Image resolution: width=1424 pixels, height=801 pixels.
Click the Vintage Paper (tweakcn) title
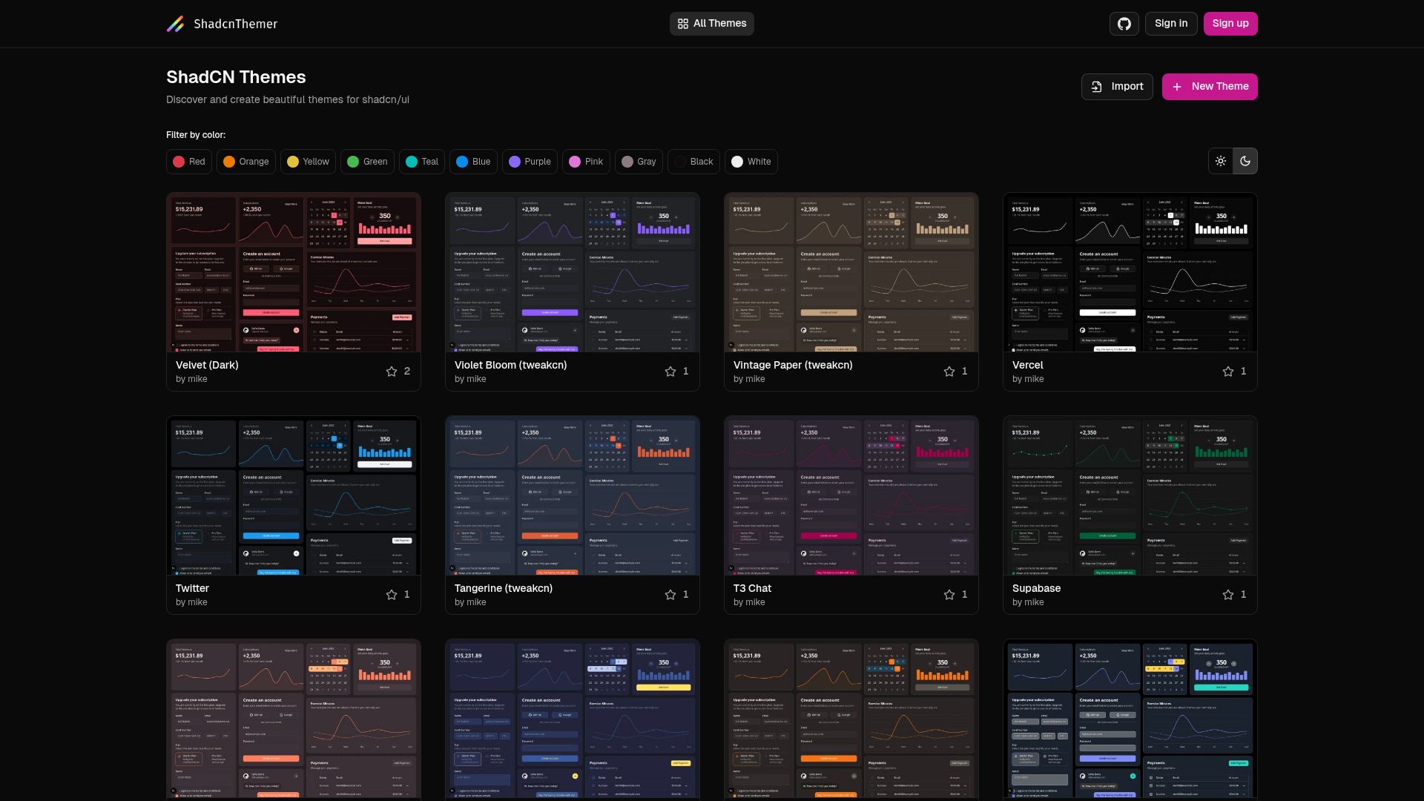[x=793, y=365]
